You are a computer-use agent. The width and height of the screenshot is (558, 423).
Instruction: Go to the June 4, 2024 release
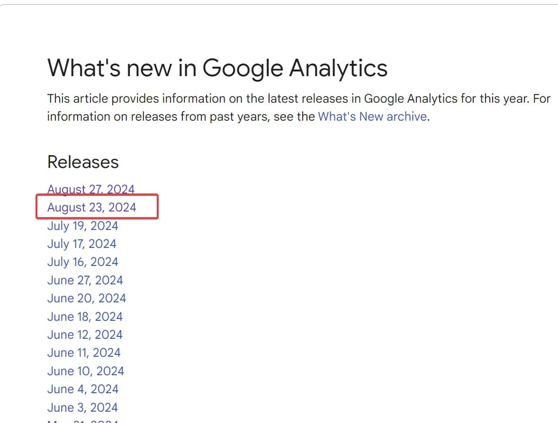click(82, 389)
